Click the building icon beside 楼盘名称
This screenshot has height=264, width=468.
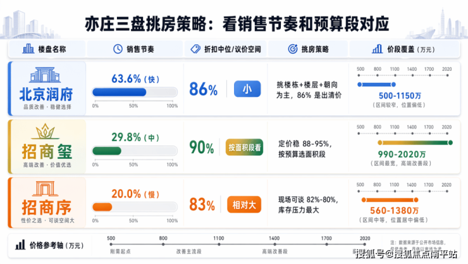pyautogui.click(x=28, y=49)
